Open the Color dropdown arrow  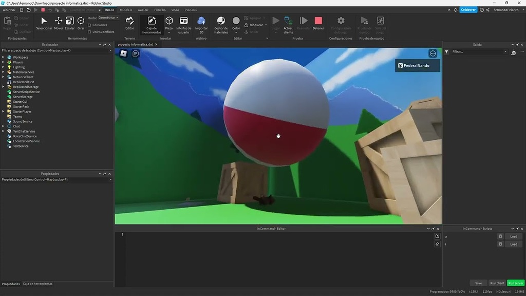click(x=236, y=32)
